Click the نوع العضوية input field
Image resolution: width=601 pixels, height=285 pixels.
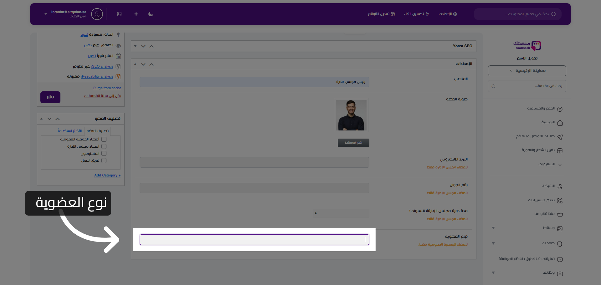point(254,240)
